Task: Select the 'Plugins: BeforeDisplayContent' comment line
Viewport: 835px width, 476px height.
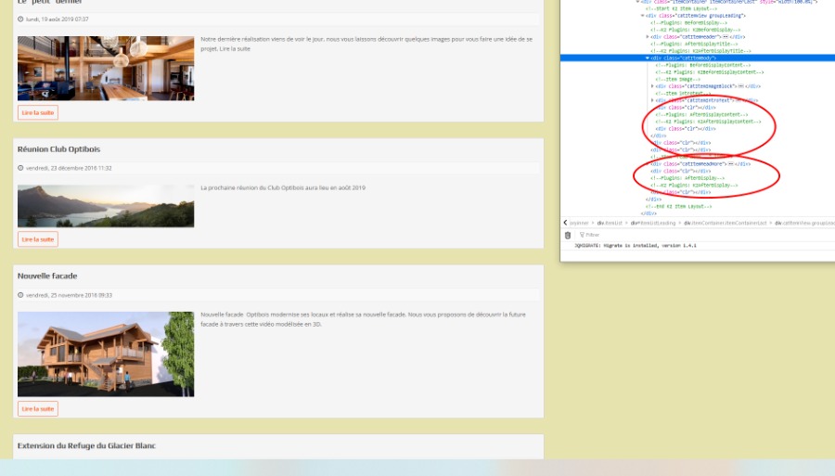Action: click(703, 65)
